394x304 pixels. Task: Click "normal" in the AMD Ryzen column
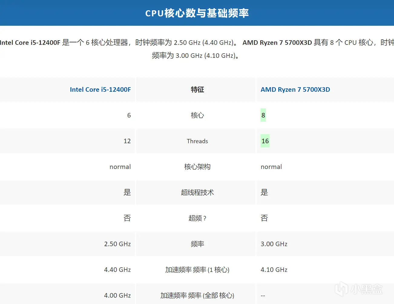[x=271, y=167]
